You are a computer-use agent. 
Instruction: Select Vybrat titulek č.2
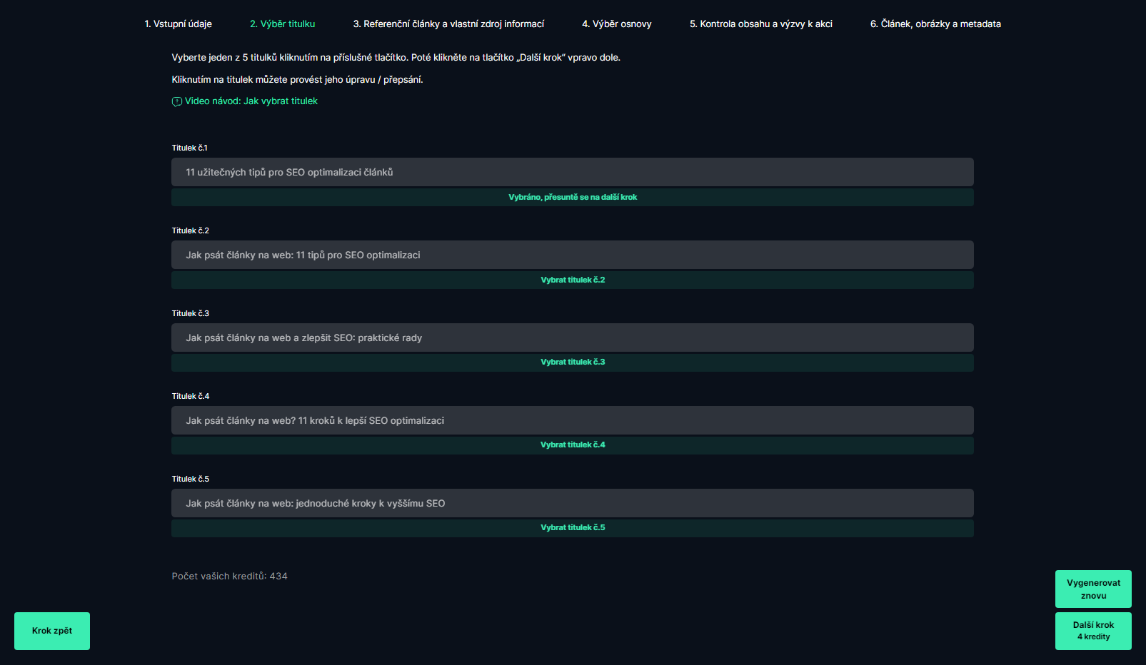tap(573, 280)
